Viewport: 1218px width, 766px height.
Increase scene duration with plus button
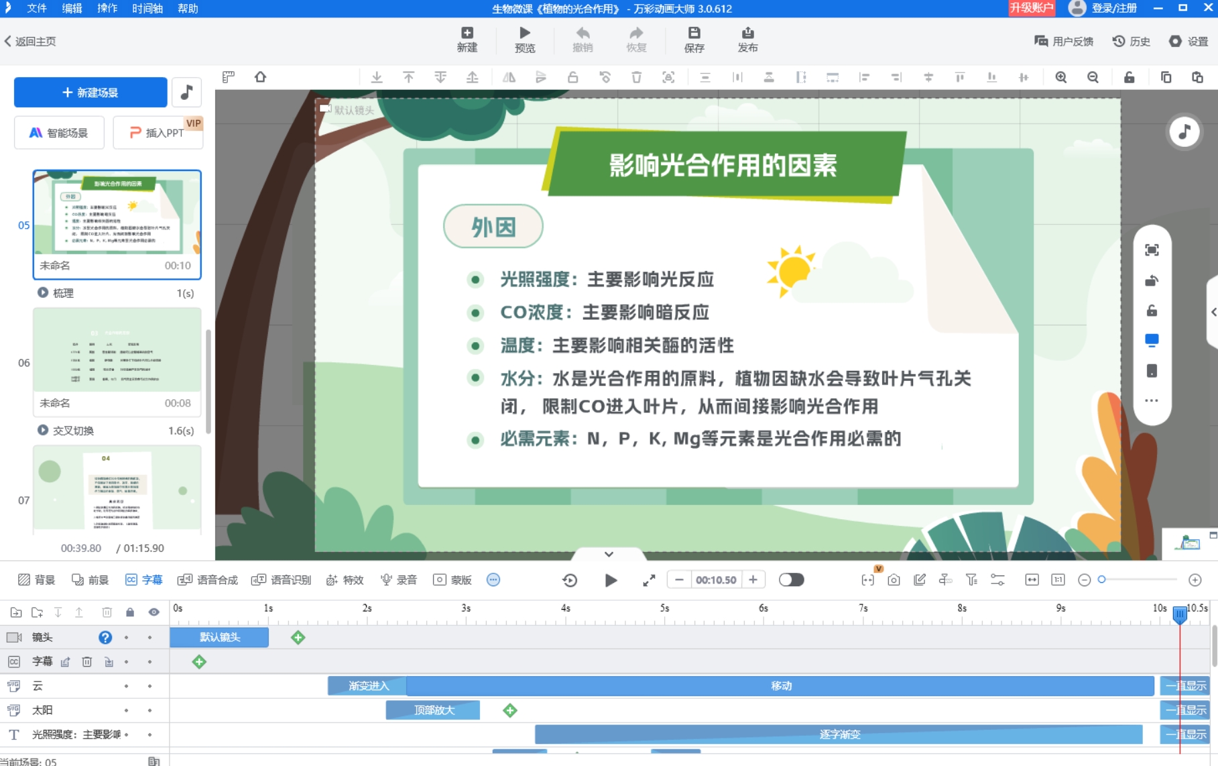pos(753,580)
